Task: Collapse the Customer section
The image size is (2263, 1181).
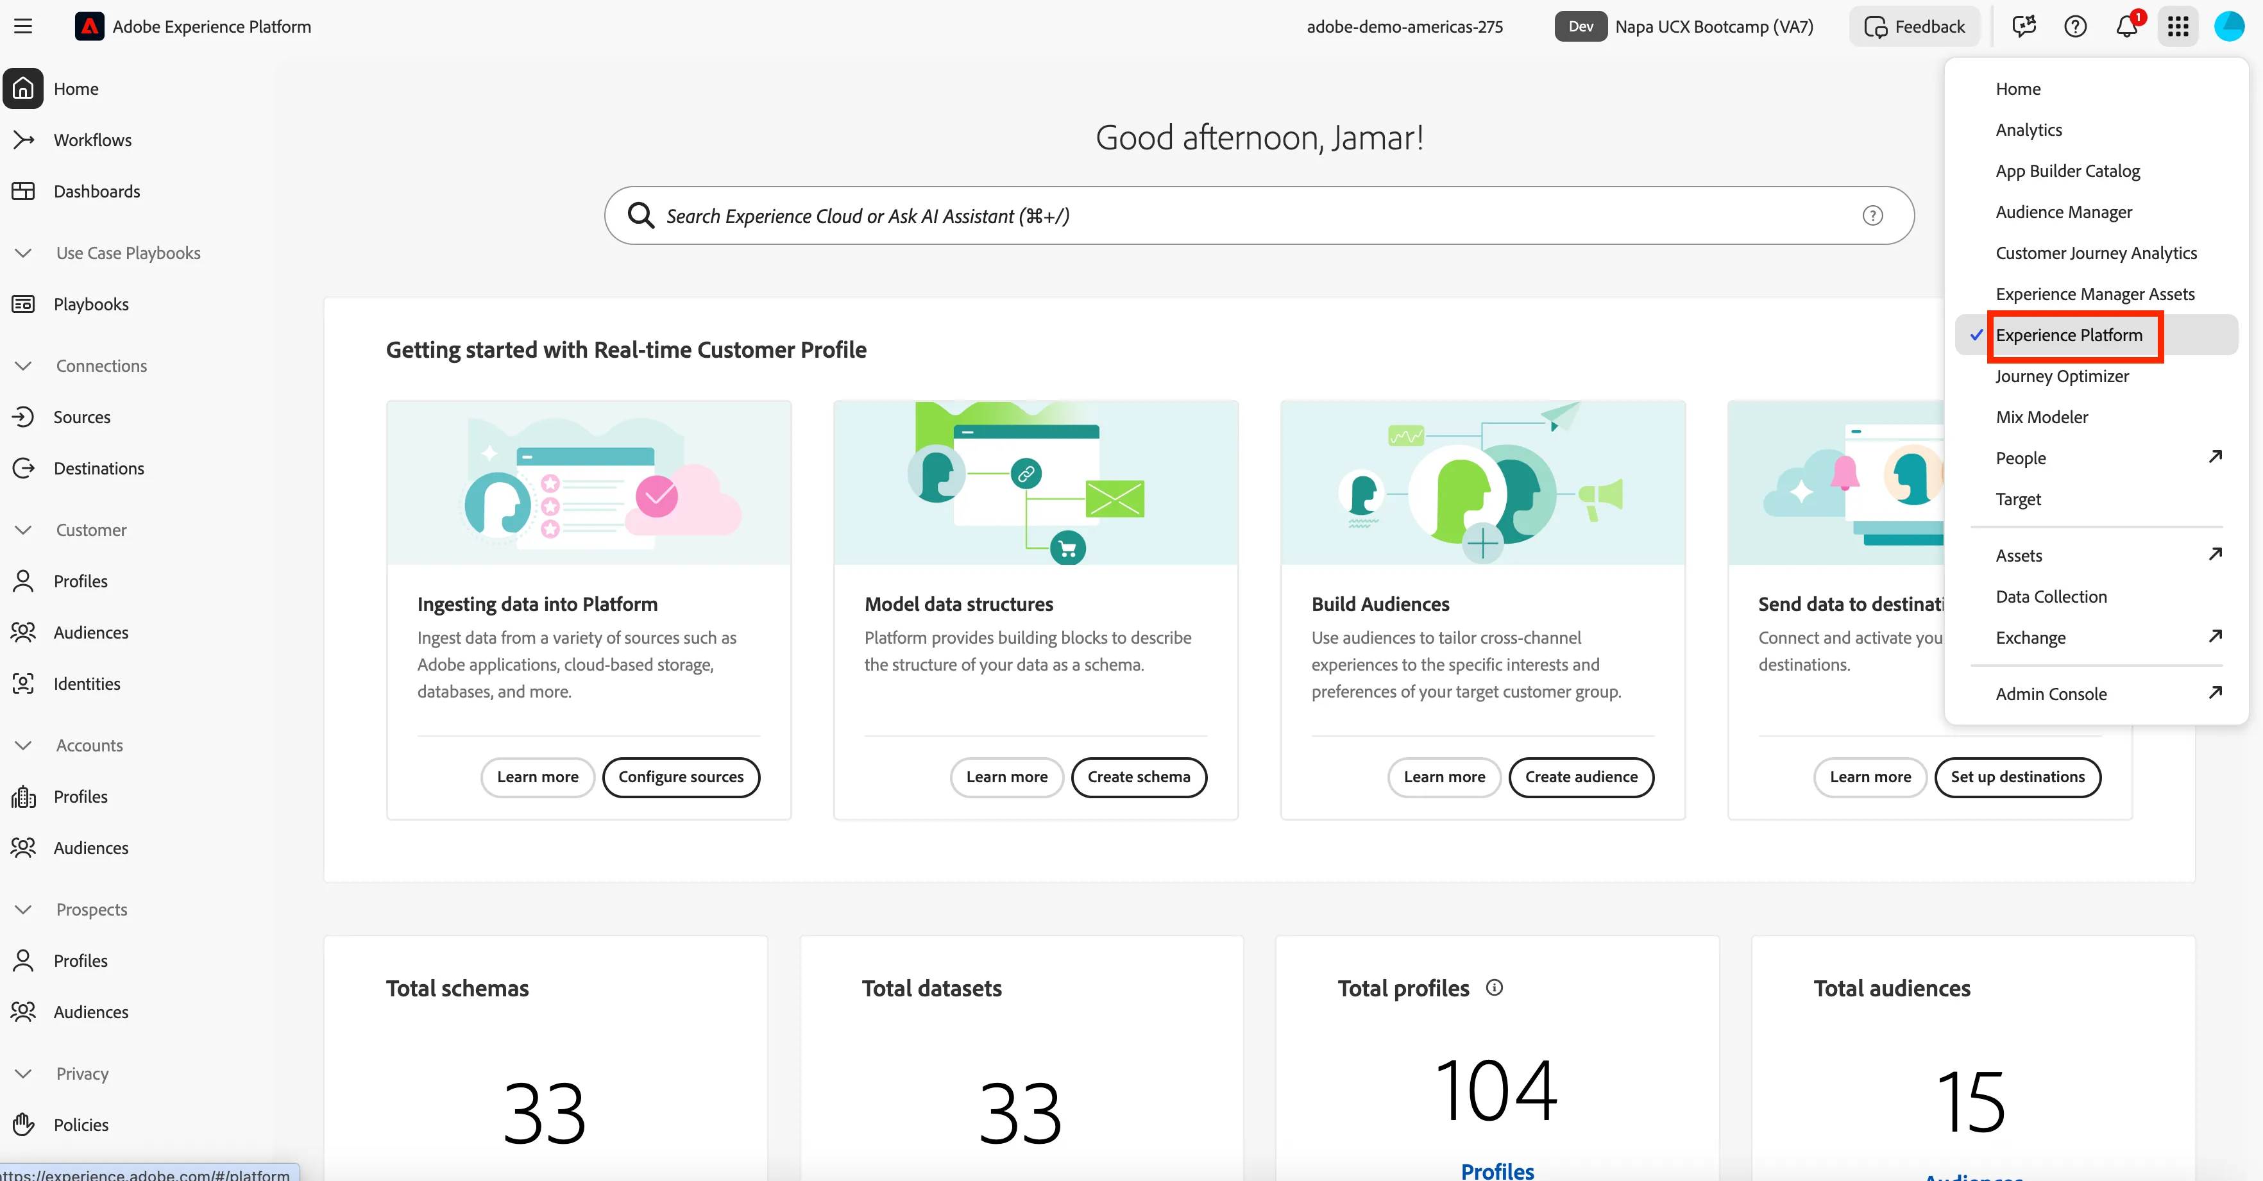Action: (x=24, y=530)
